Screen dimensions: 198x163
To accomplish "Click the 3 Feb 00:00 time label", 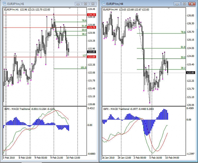I will pos(140,158).
